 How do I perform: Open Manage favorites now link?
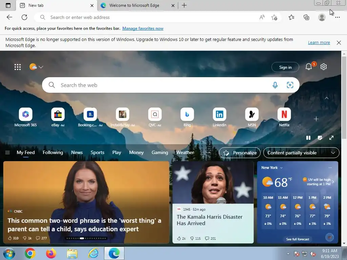pos(143,28)
